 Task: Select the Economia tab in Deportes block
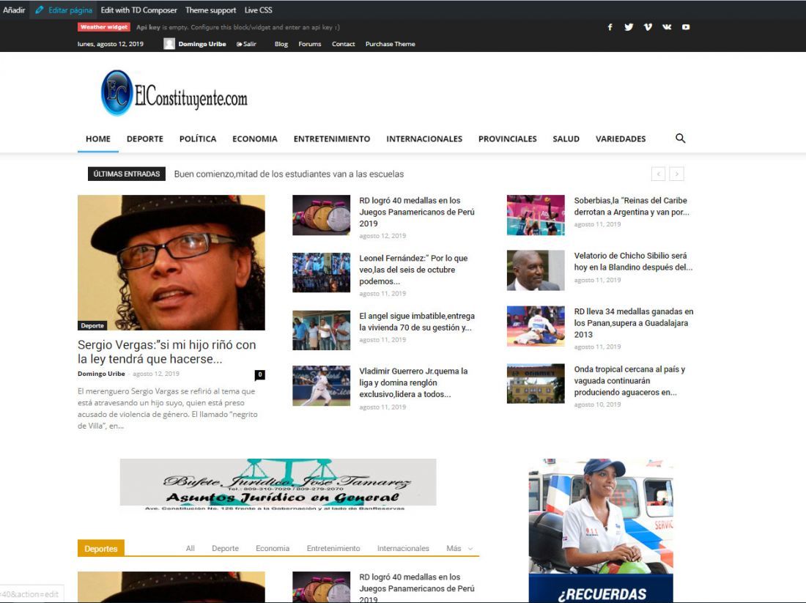coord(273,549)
